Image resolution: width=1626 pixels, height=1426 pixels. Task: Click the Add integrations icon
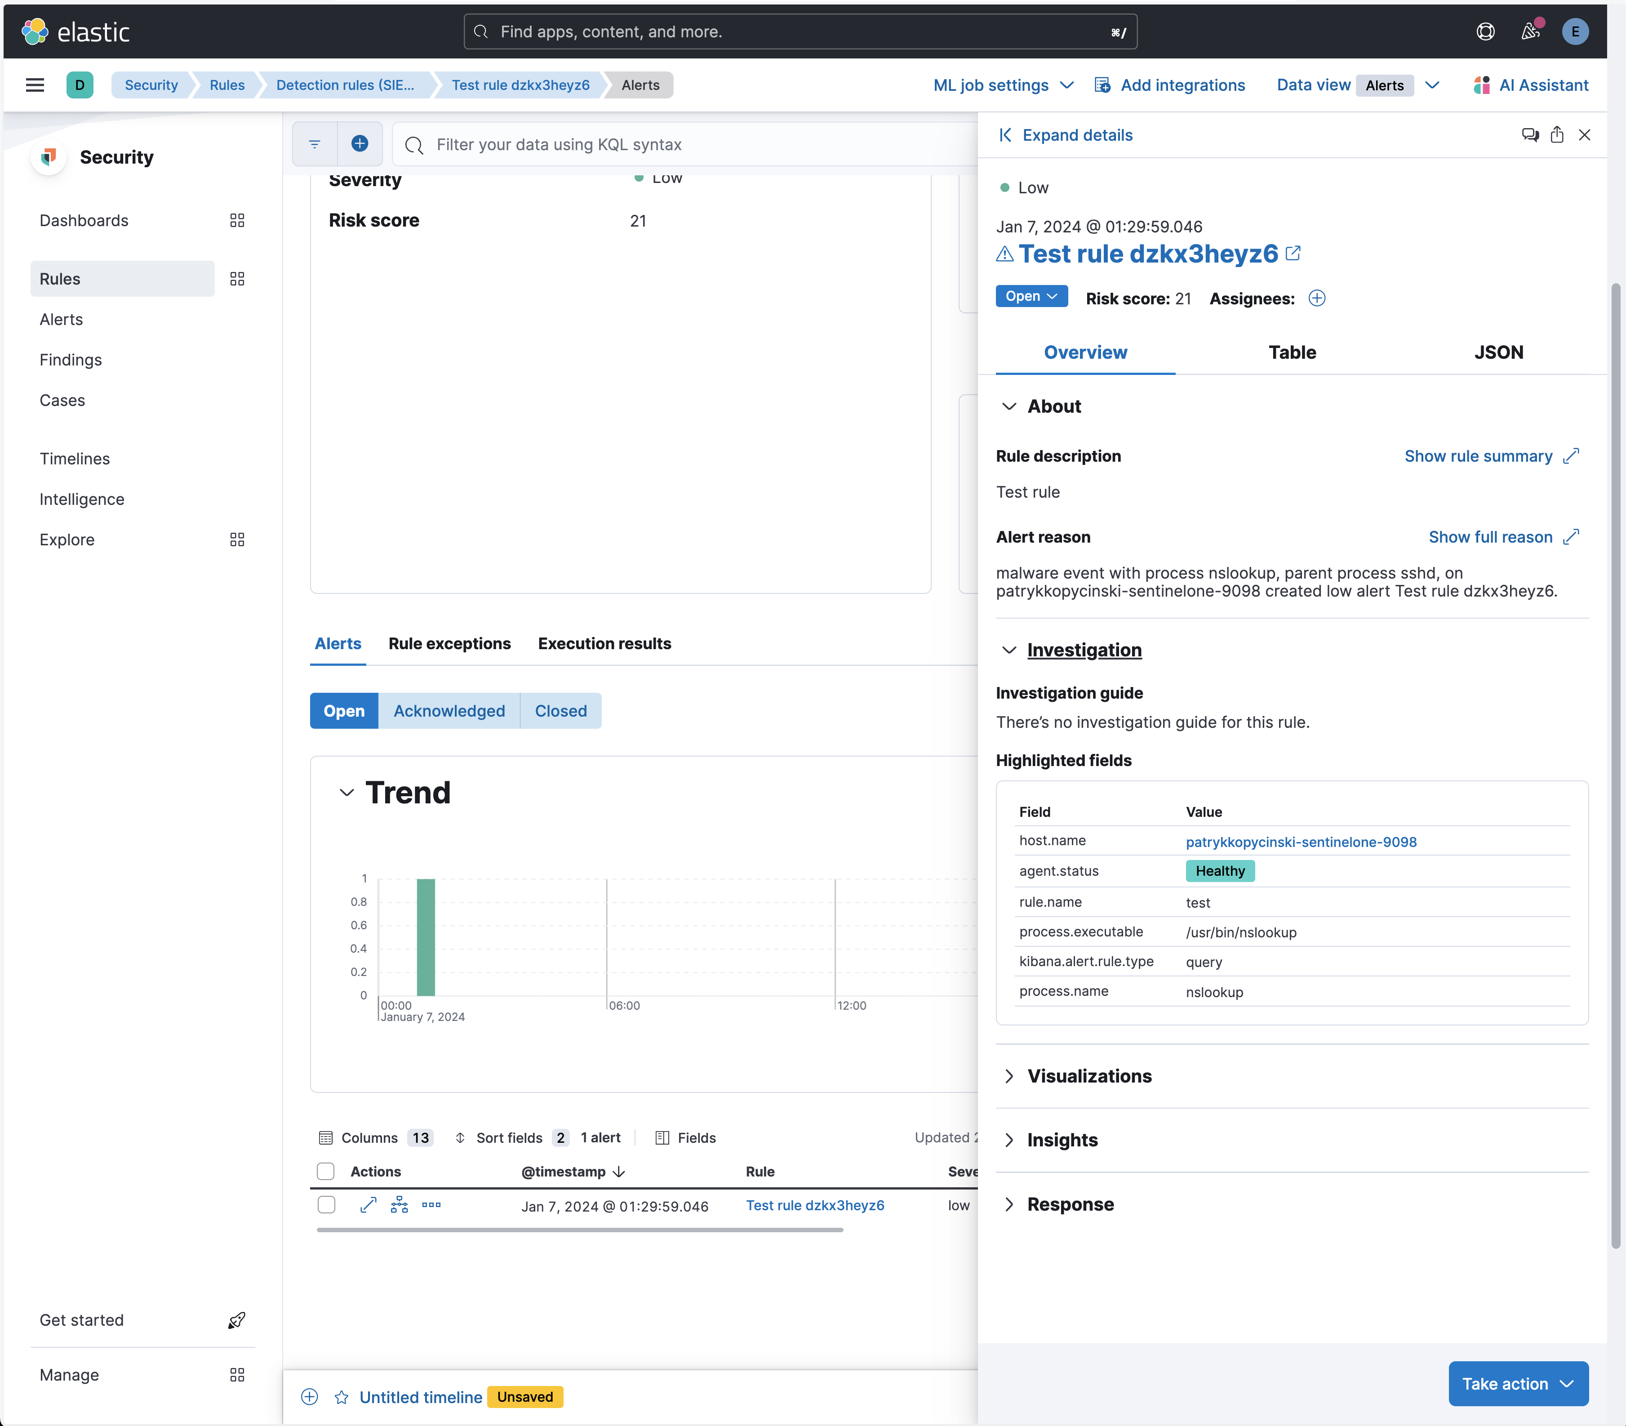pyautogui.click(x=1102, y=85)
